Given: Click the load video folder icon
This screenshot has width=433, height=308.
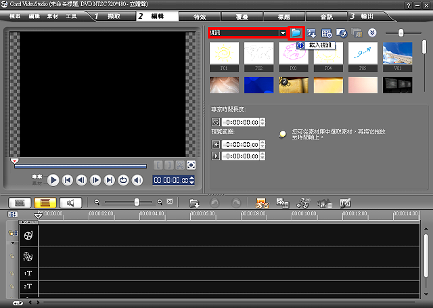Looking at the screenshot, I should click(296, 33).
